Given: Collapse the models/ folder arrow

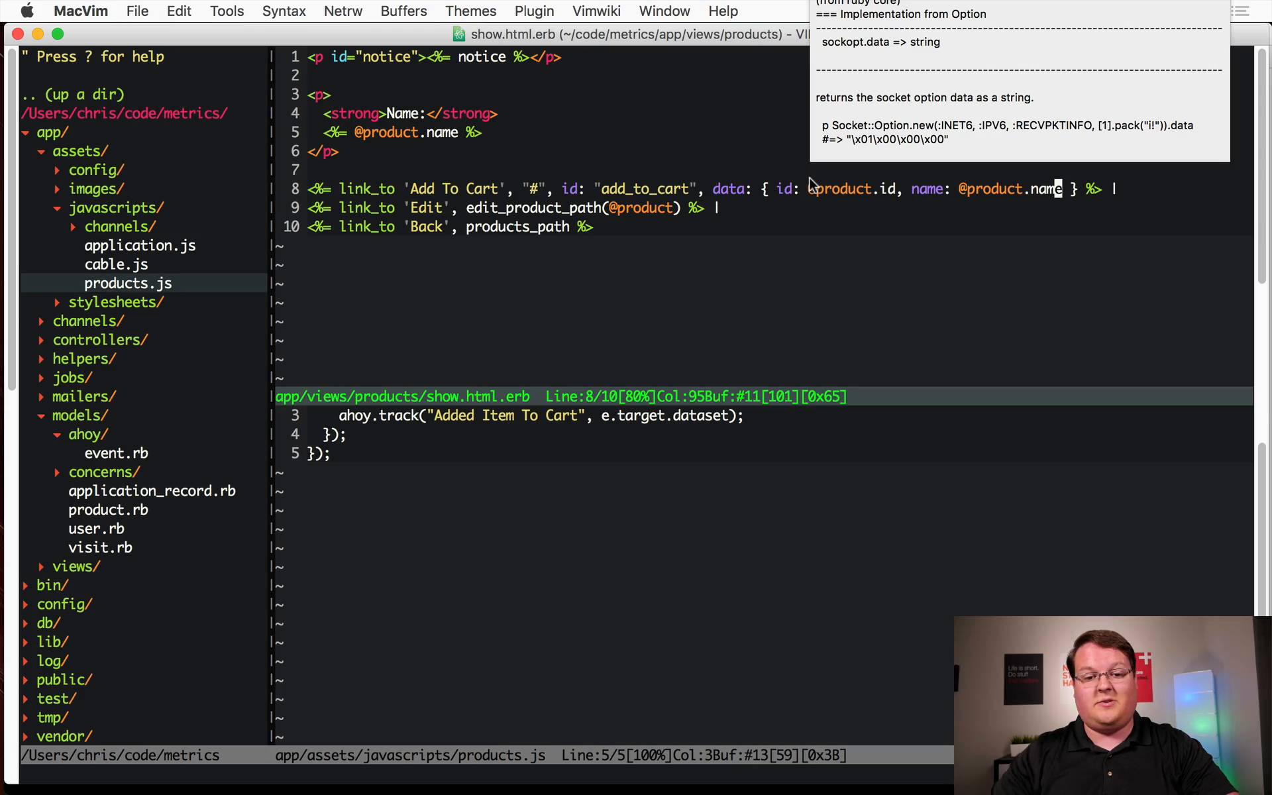Looking at the screenshot, I should (41, 416).
